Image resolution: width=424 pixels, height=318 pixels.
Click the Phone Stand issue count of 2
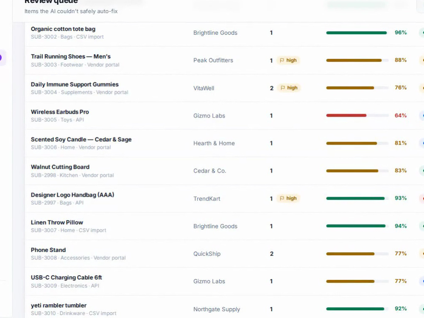pyautogui.click(x=271, y=254)
